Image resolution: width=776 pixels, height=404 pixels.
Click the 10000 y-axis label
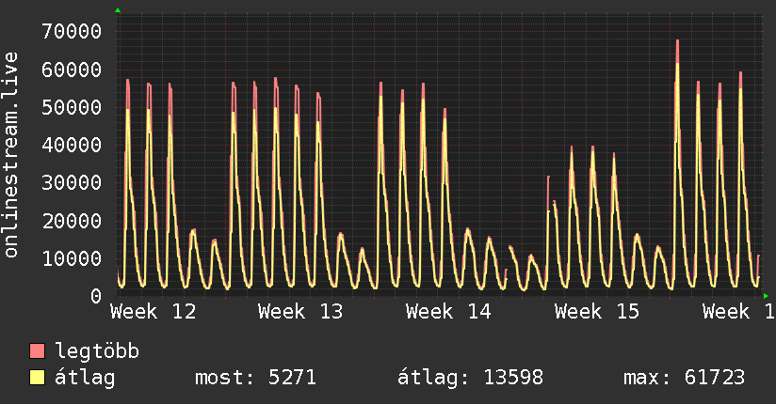click(x=72, y=258)
